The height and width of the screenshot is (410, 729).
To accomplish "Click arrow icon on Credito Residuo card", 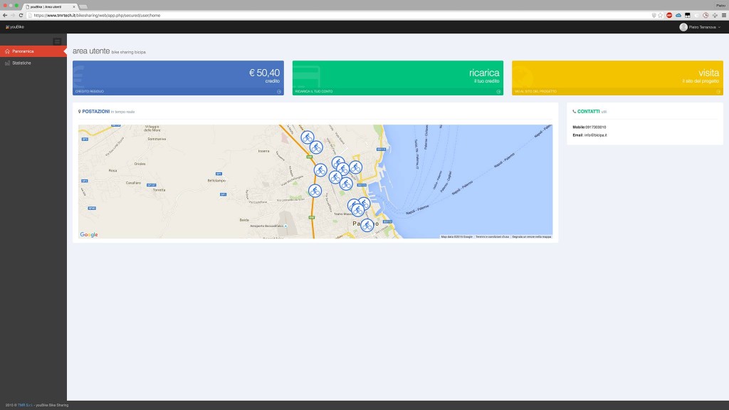I will click(279, 92).
